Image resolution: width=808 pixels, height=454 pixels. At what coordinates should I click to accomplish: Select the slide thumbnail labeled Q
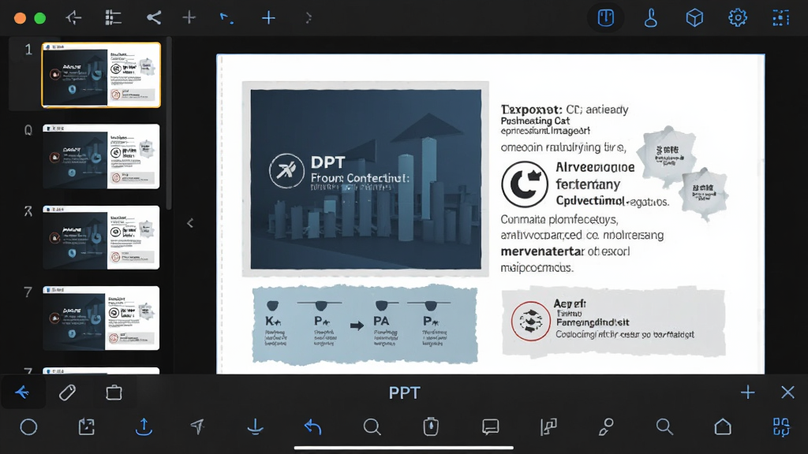tap(101, 156)
